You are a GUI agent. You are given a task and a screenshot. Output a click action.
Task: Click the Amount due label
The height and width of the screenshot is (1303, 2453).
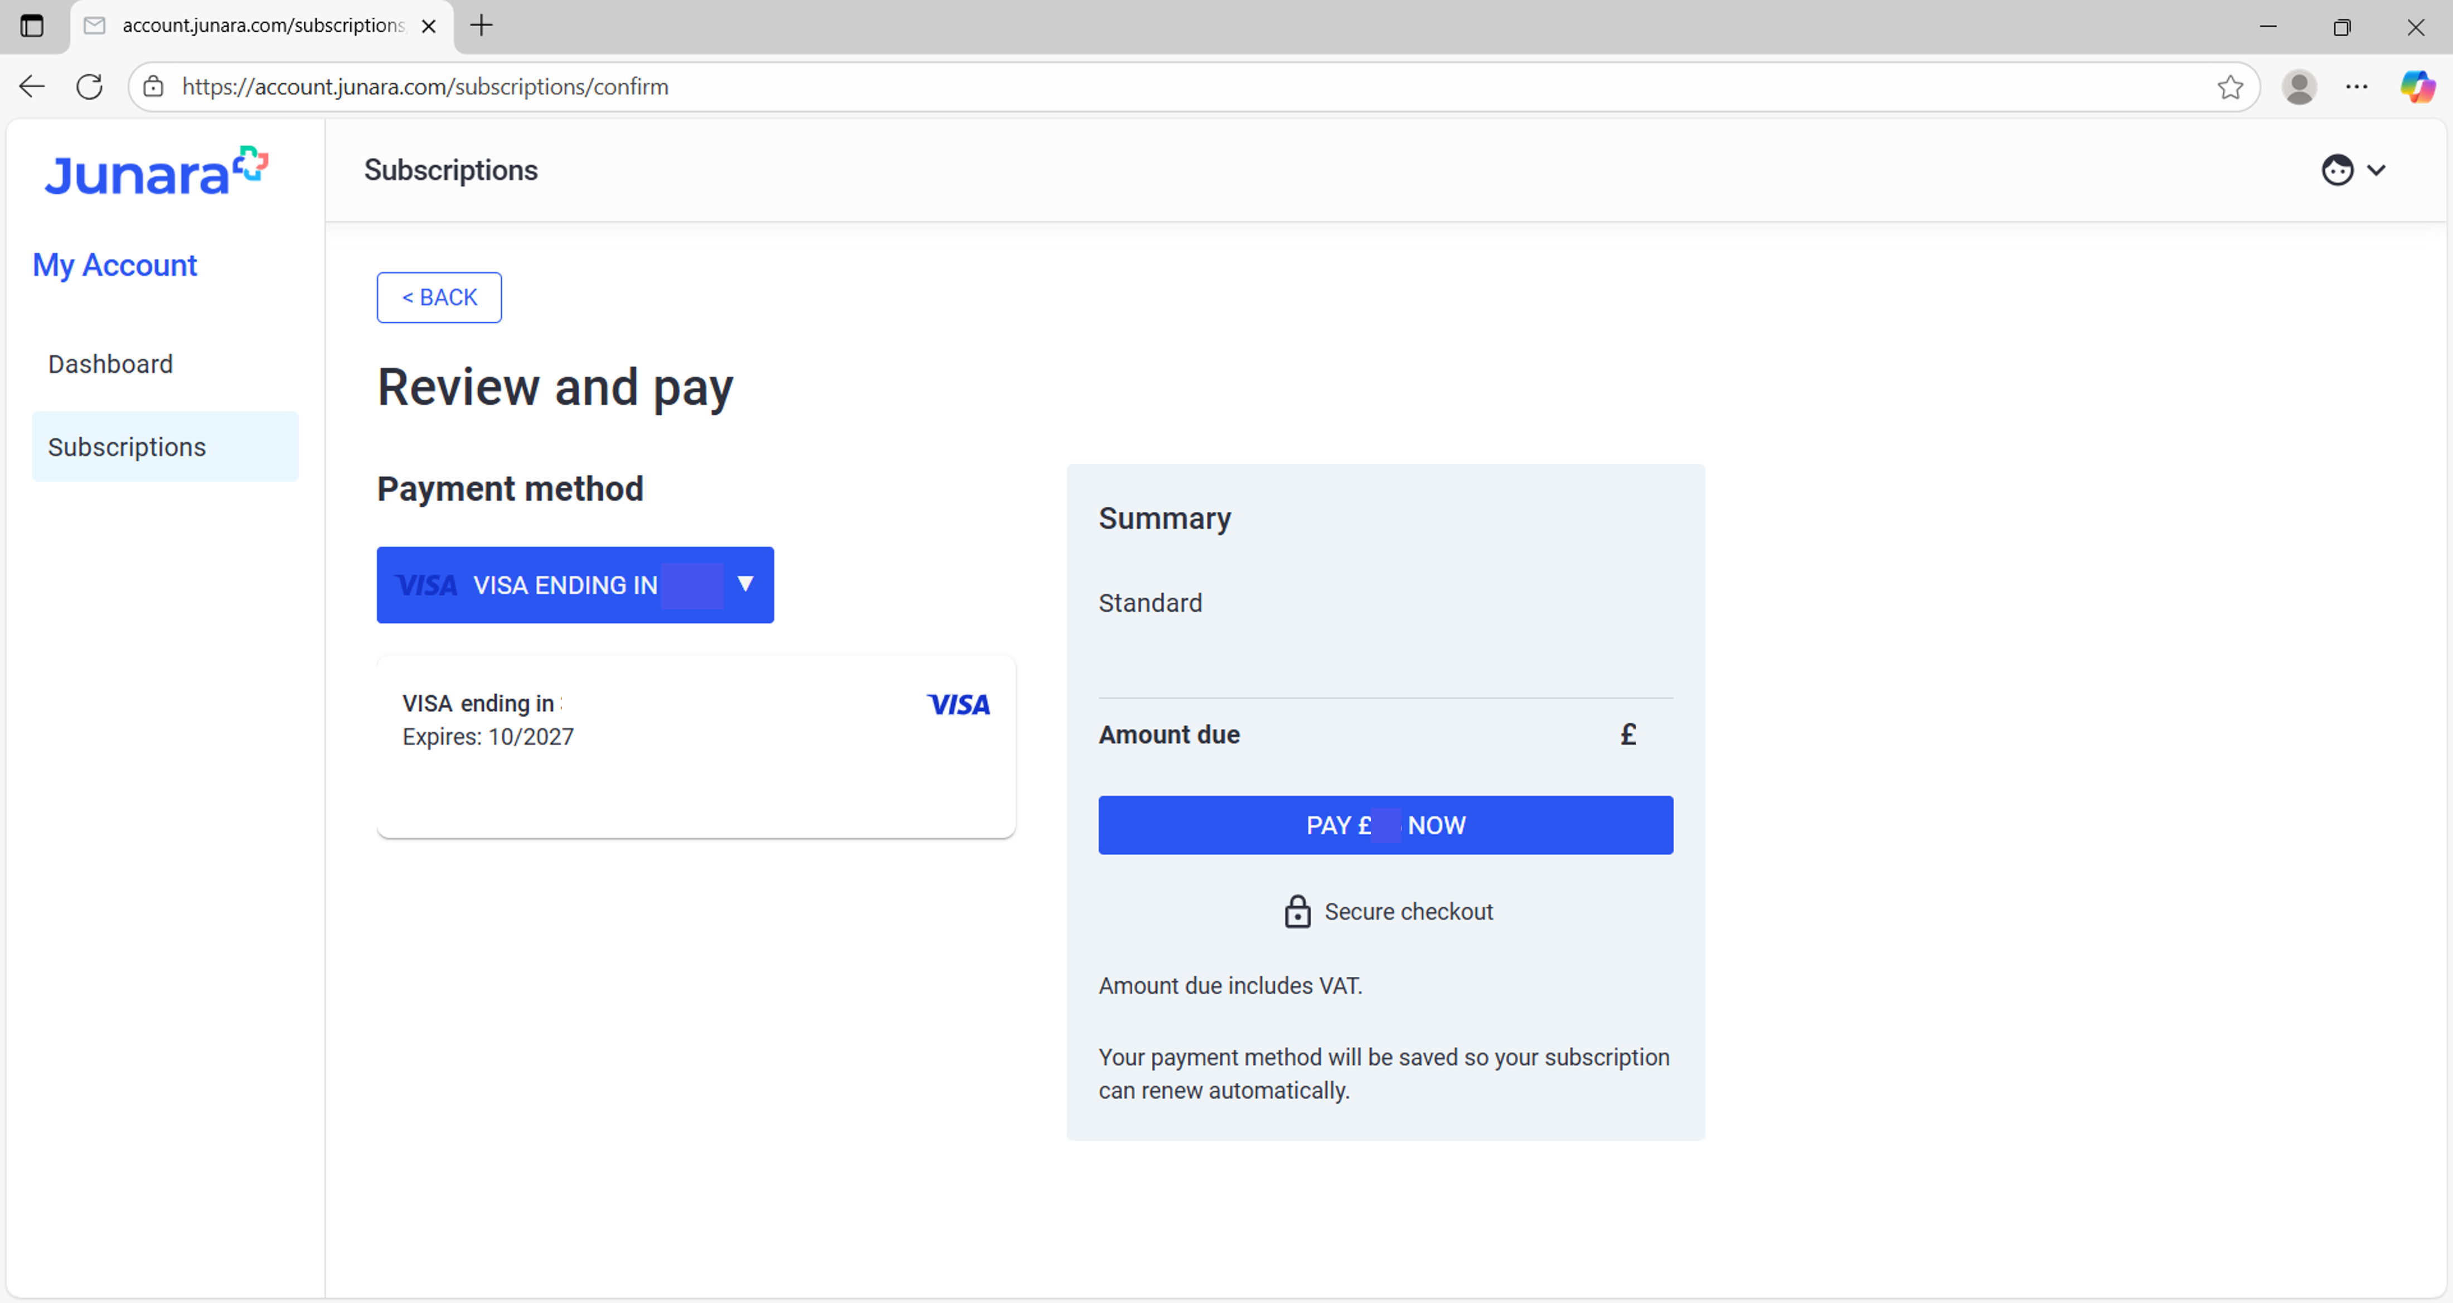pos(1170,734)
